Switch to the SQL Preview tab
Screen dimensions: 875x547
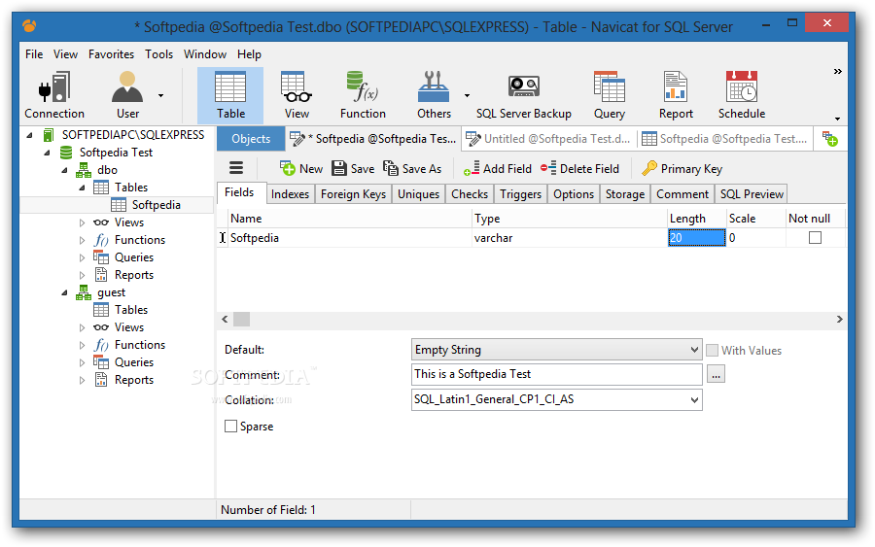click(x=752, y=194)
